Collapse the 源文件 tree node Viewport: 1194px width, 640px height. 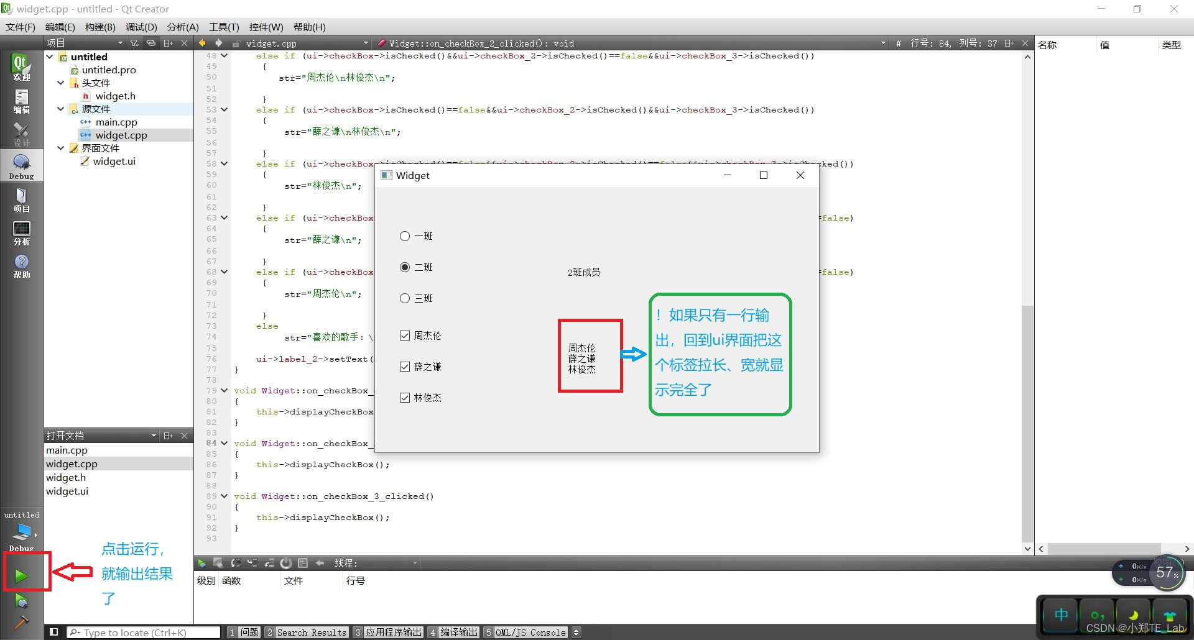pos(61,108)
